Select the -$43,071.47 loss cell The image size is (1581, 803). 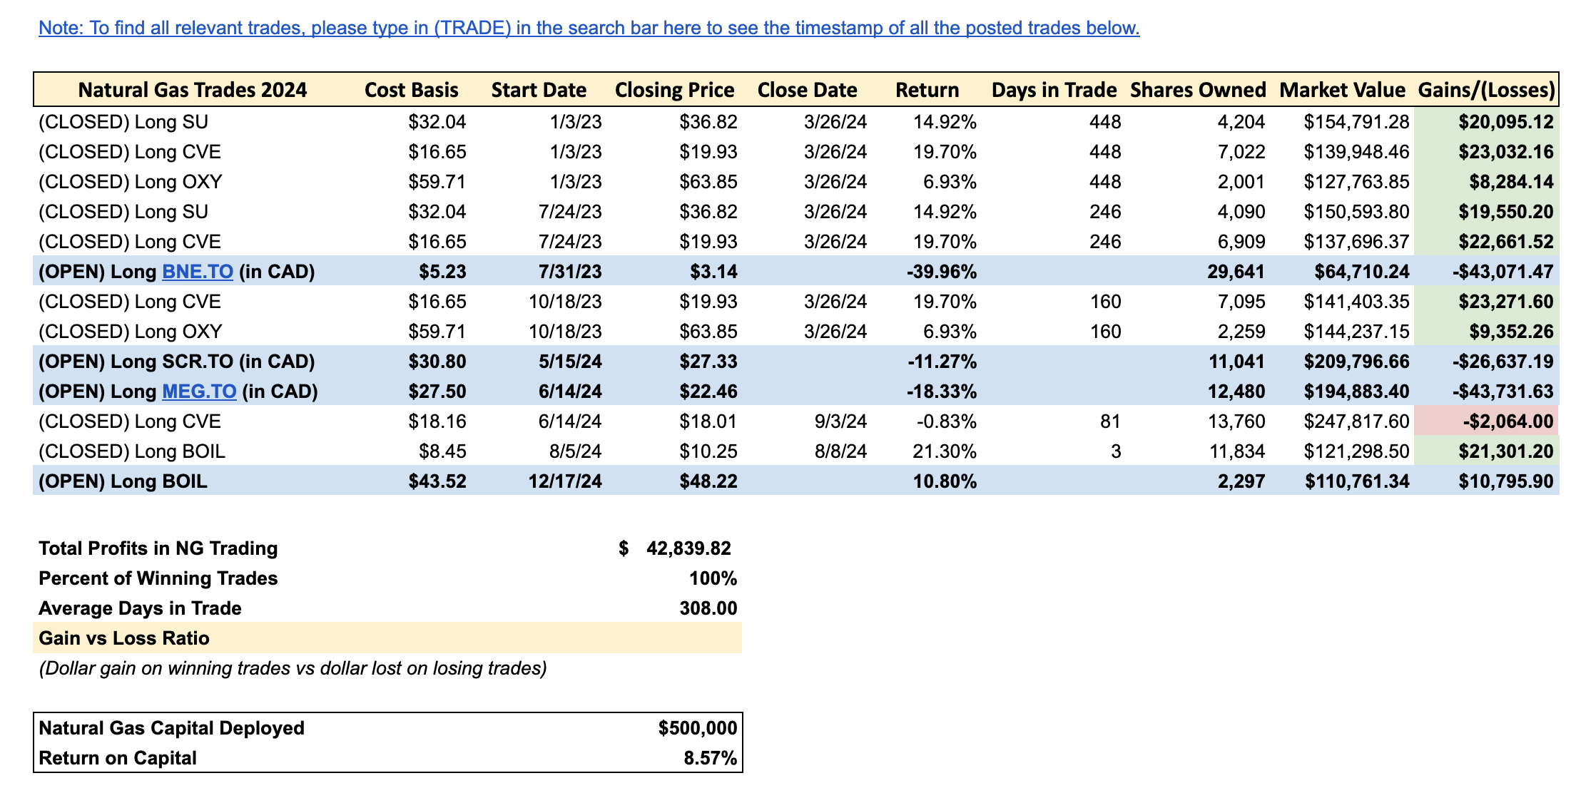1486,272
